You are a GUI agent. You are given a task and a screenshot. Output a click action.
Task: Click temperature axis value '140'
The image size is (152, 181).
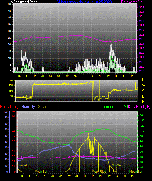point(142,115)
